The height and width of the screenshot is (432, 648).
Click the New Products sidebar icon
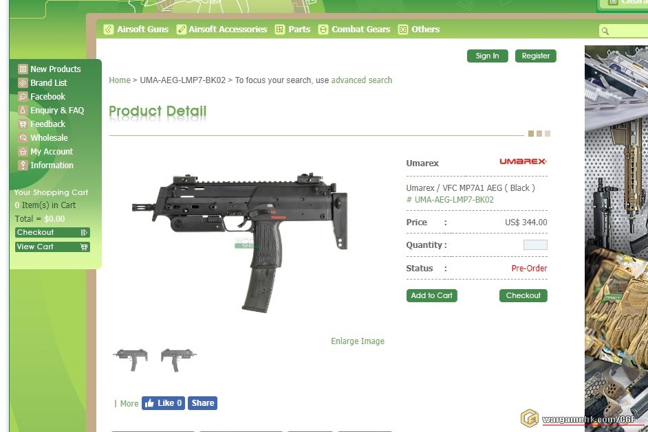23,69
